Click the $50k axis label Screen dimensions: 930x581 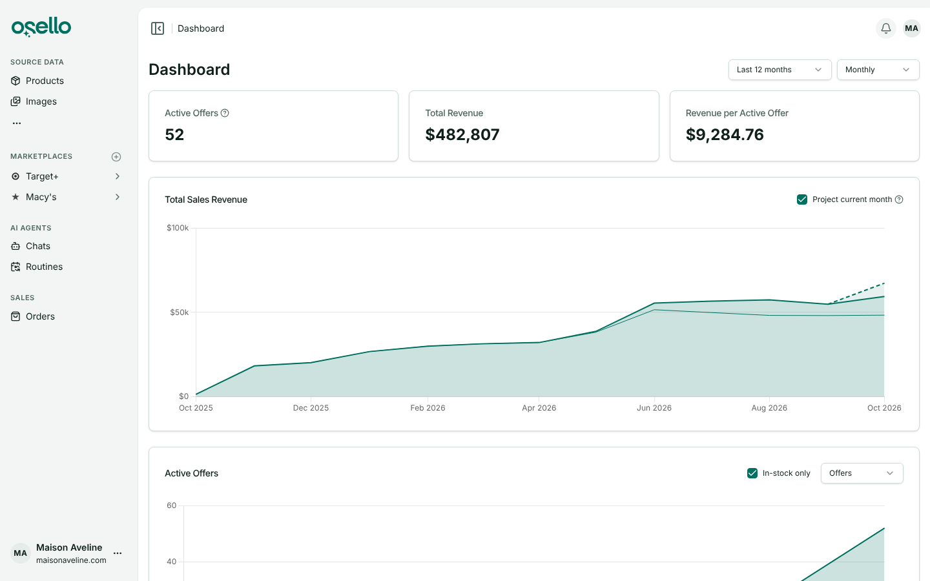[x=180, y=312]
